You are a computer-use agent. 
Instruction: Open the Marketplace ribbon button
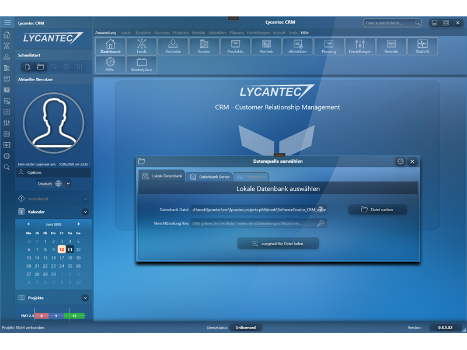pyautogui.click(x=142, y=65)
